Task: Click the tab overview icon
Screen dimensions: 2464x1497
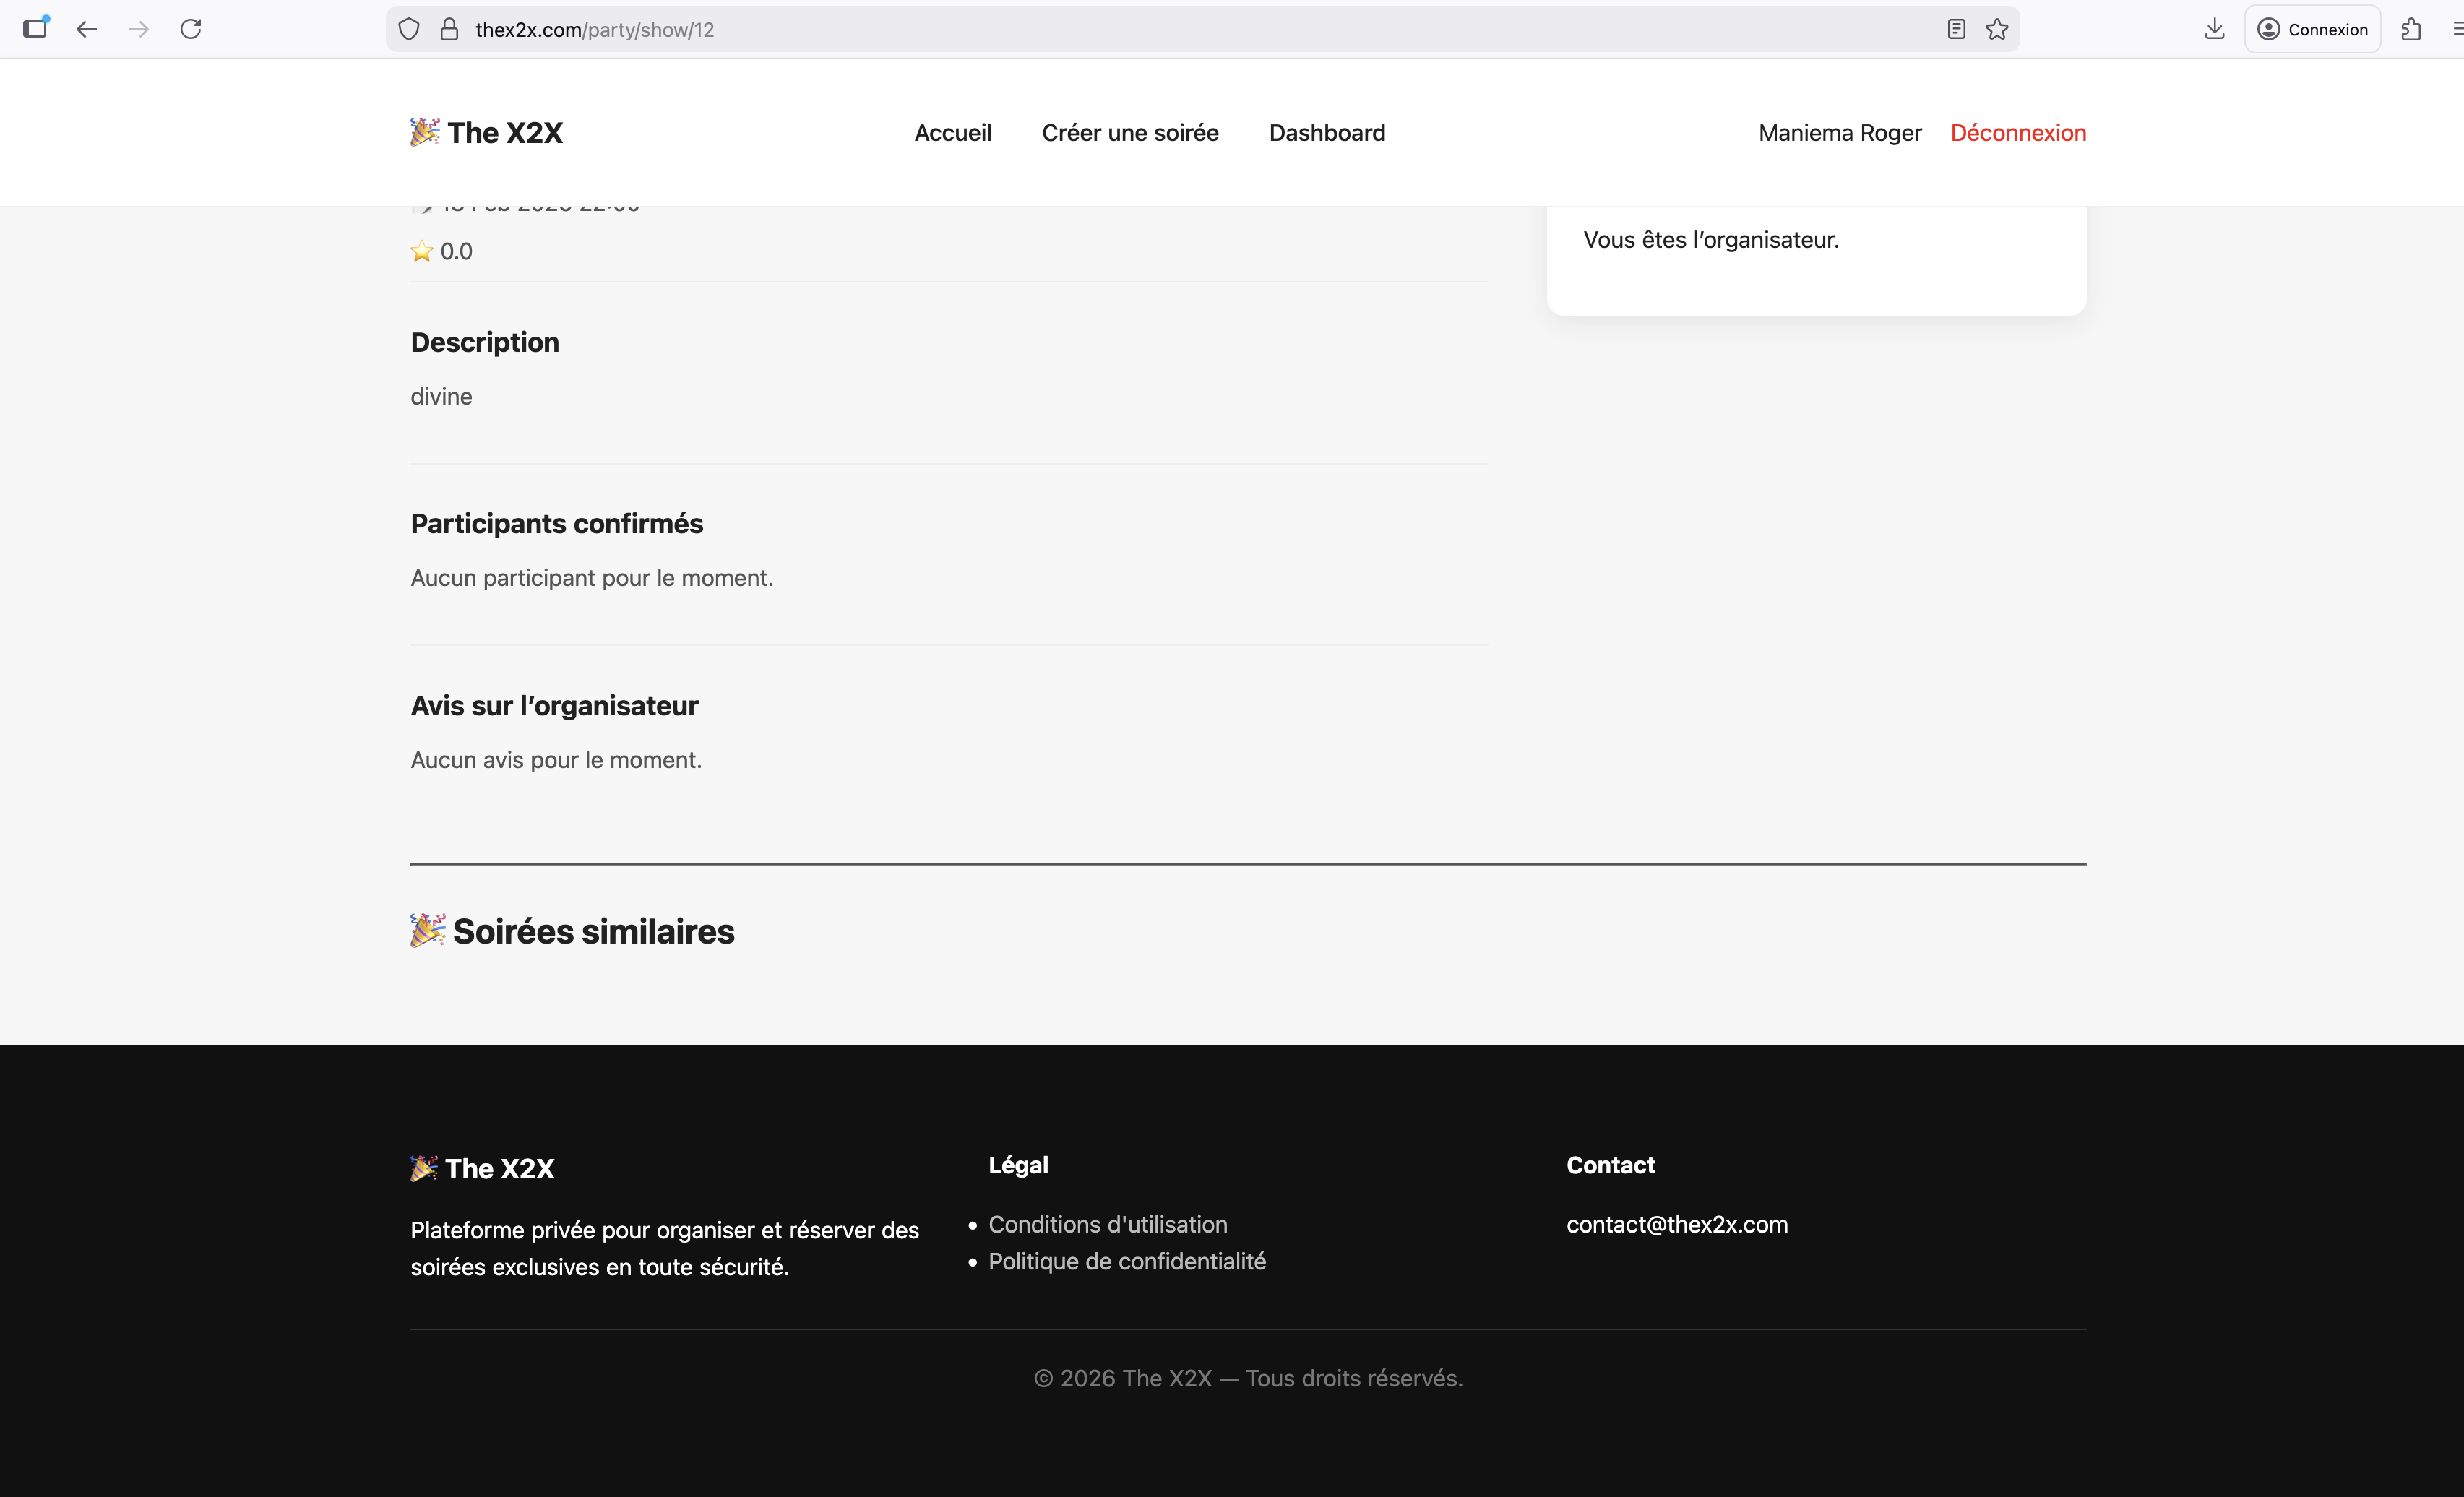Action: coord(36,28)
